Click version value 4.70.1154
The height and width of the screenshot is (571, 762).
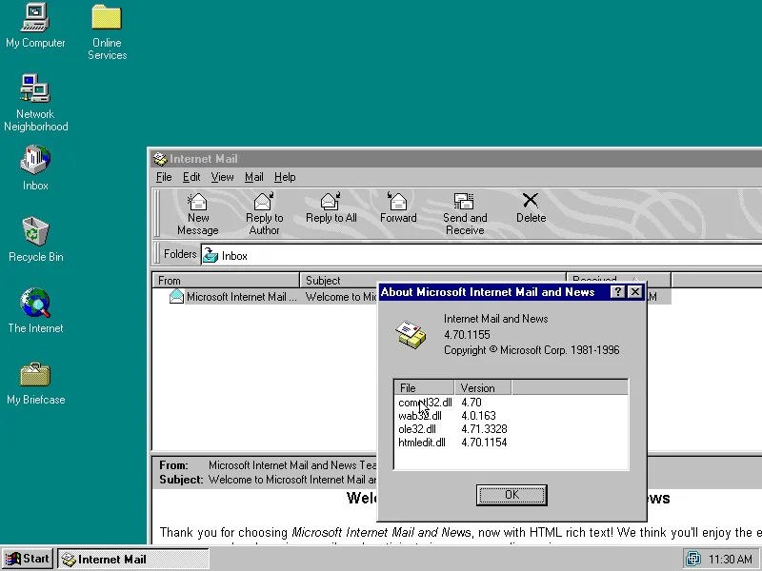pyautogui.click(x=484, y=443)
